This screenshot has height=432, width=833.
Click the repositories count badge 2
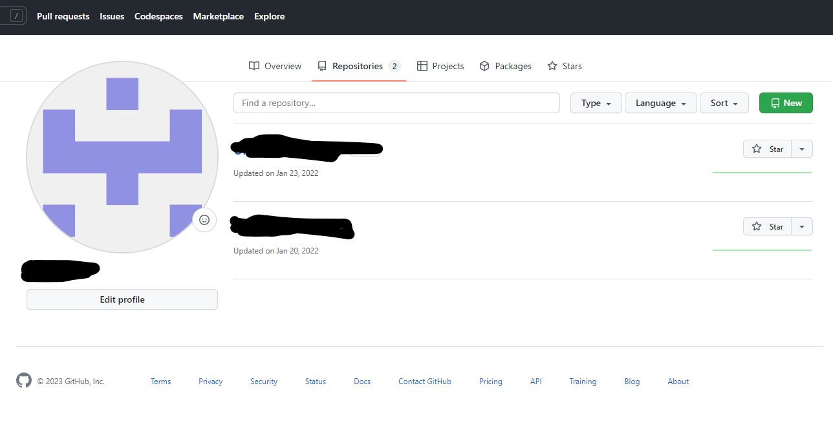395,66
